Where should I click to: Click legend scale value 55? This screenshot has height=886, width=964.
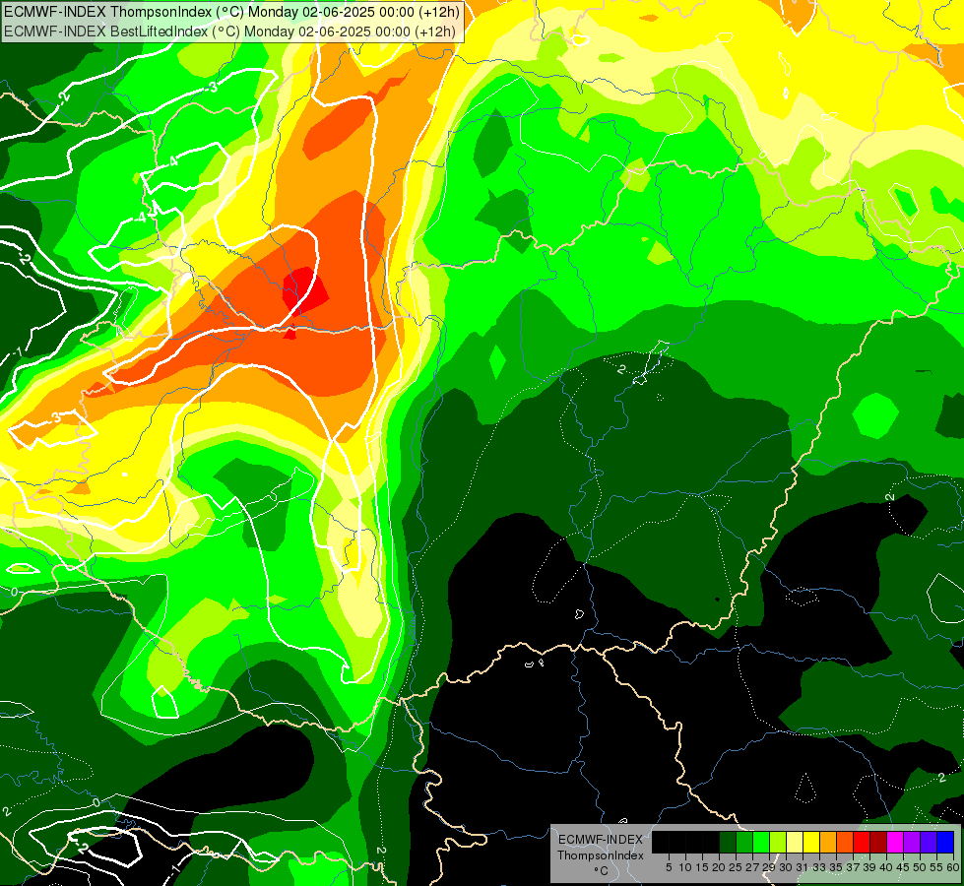937,867
